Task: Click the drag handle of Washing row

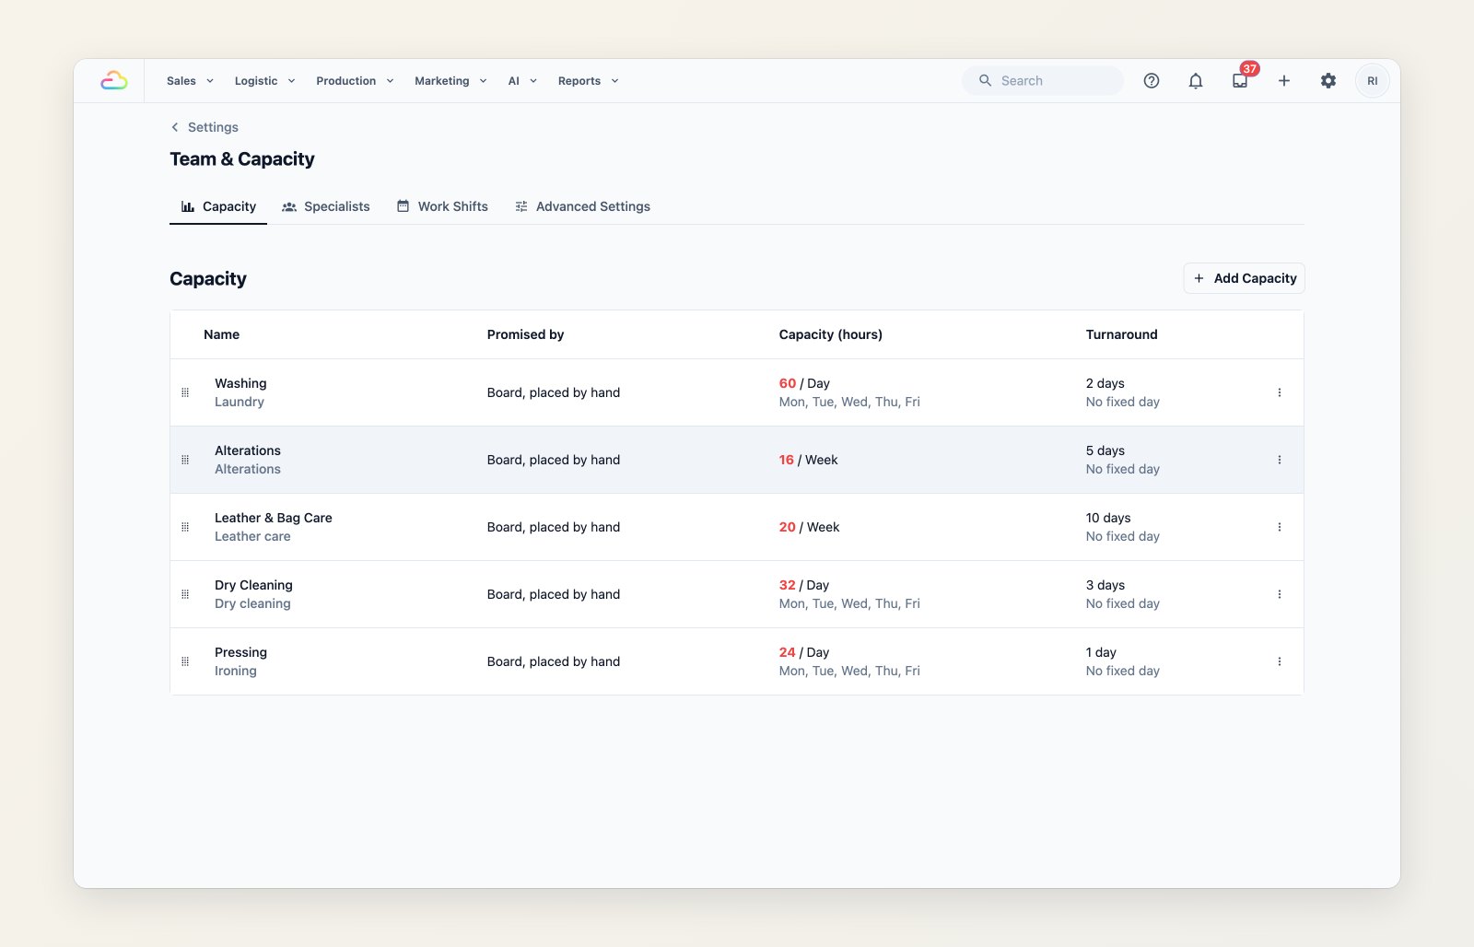Action: pyautogui.click(x=185, y=392)
